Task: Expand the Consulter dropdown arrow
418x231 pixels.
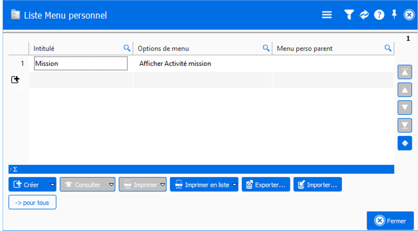Action: [x=111, y=185]
